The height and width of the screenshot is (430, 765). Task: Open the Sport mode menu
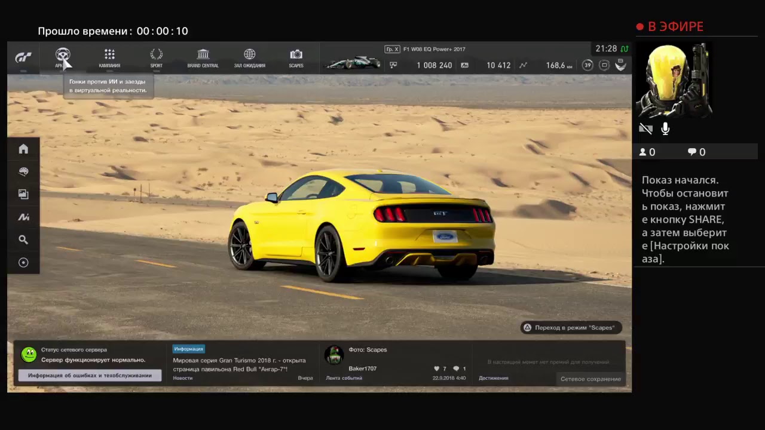(x=156, y=58)
